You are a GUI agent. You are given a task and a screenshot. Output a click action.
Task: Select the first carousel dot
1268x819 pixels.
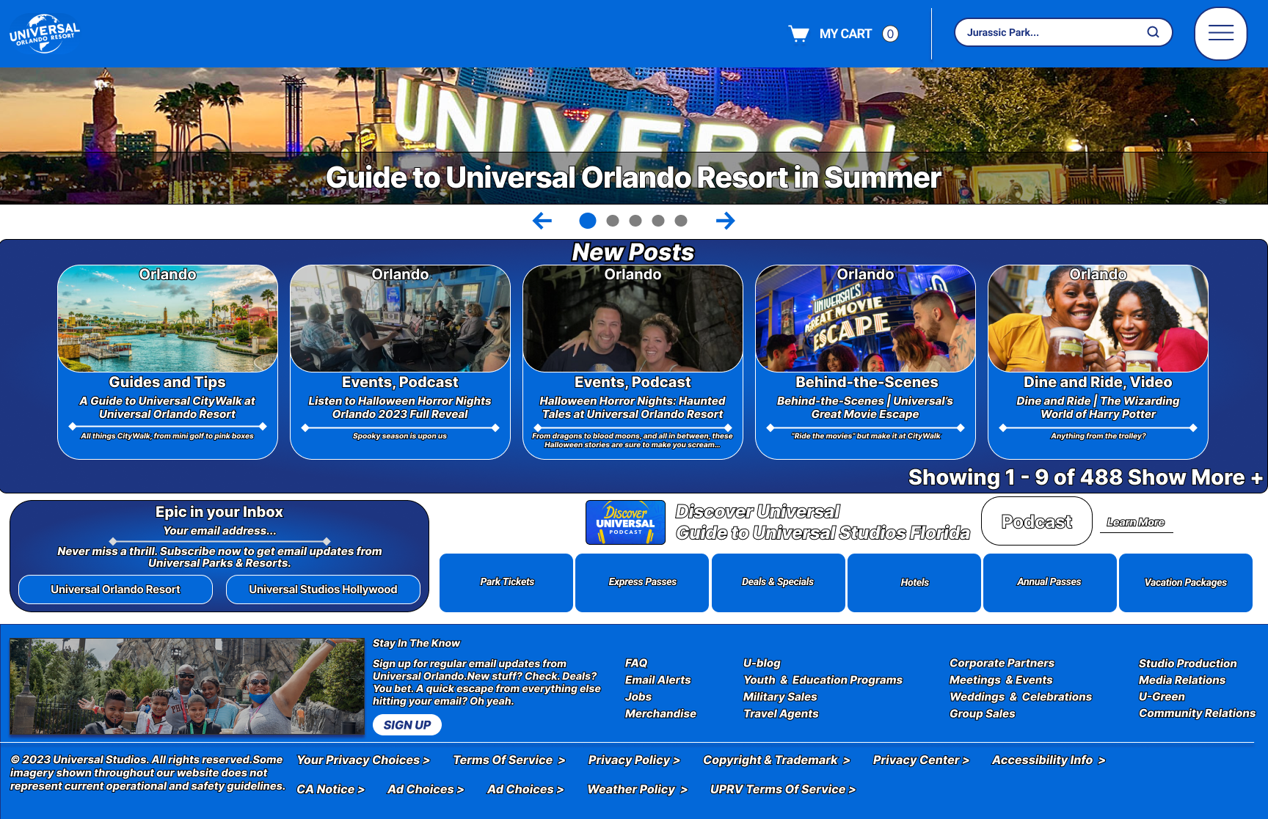pos(588,221)
